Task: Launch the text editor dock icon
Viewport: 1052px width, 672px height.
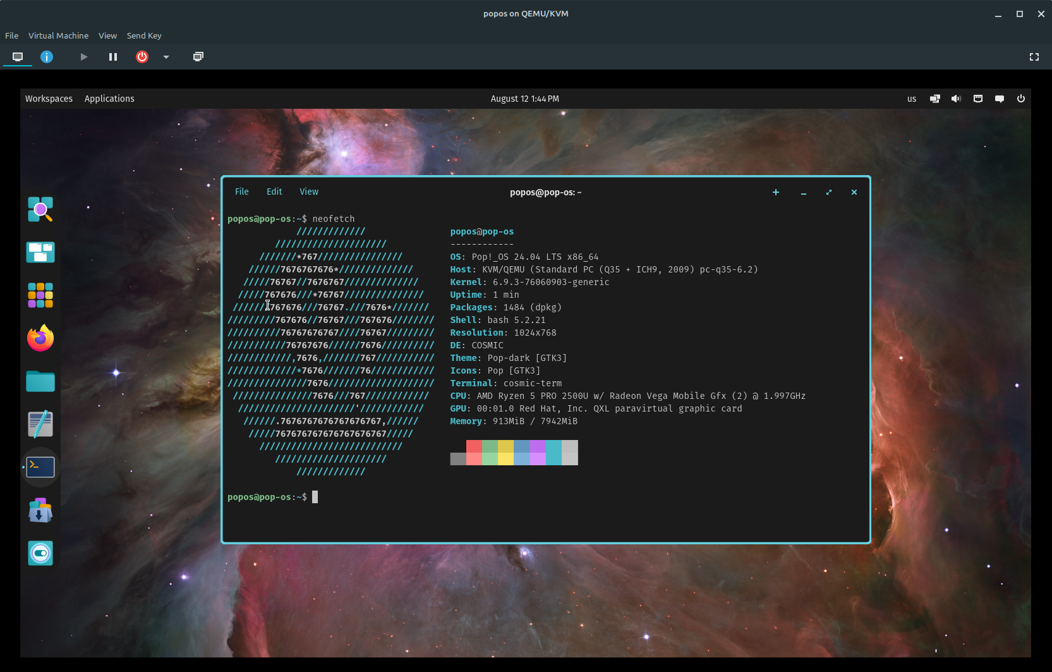Action: click(x=40, y=424)
